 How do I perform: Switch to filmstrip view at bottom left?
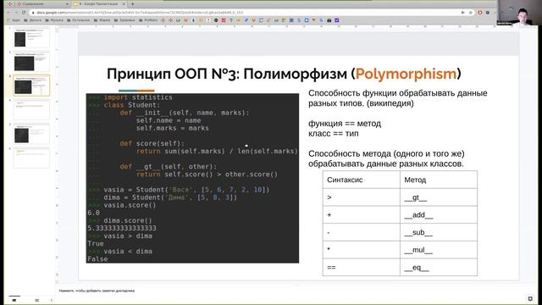(14, 300)
